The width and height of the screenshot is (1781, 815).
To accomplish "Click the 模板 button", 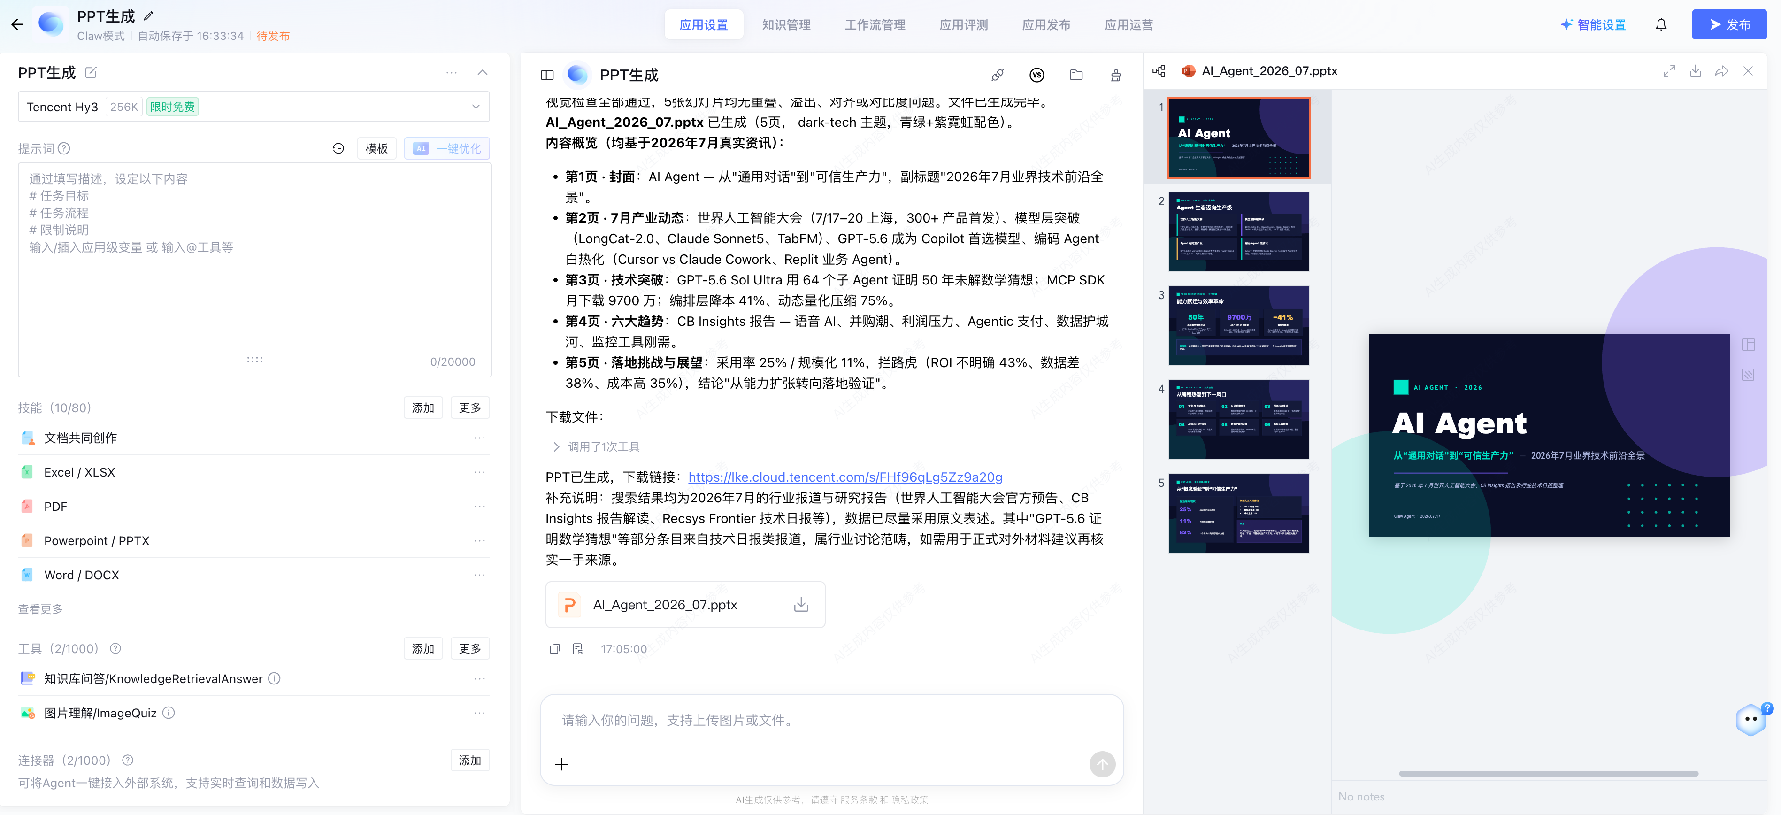I will coord(376,149).
